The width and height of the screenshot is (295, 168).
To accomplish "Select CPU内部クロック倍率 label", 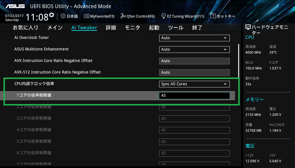I will [x=34, y=84].
